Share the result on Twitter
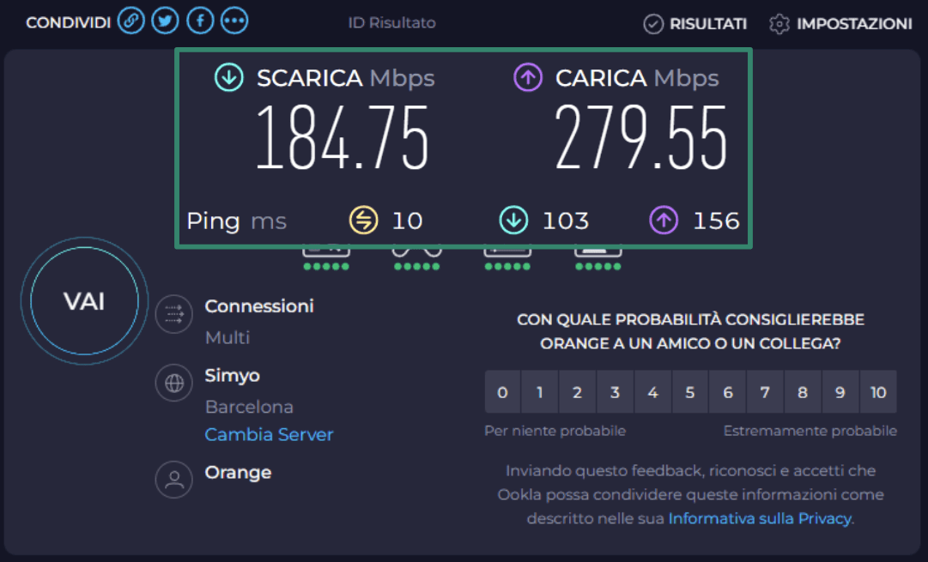Viewport: 928px width, 562px height. coord(165,21)
